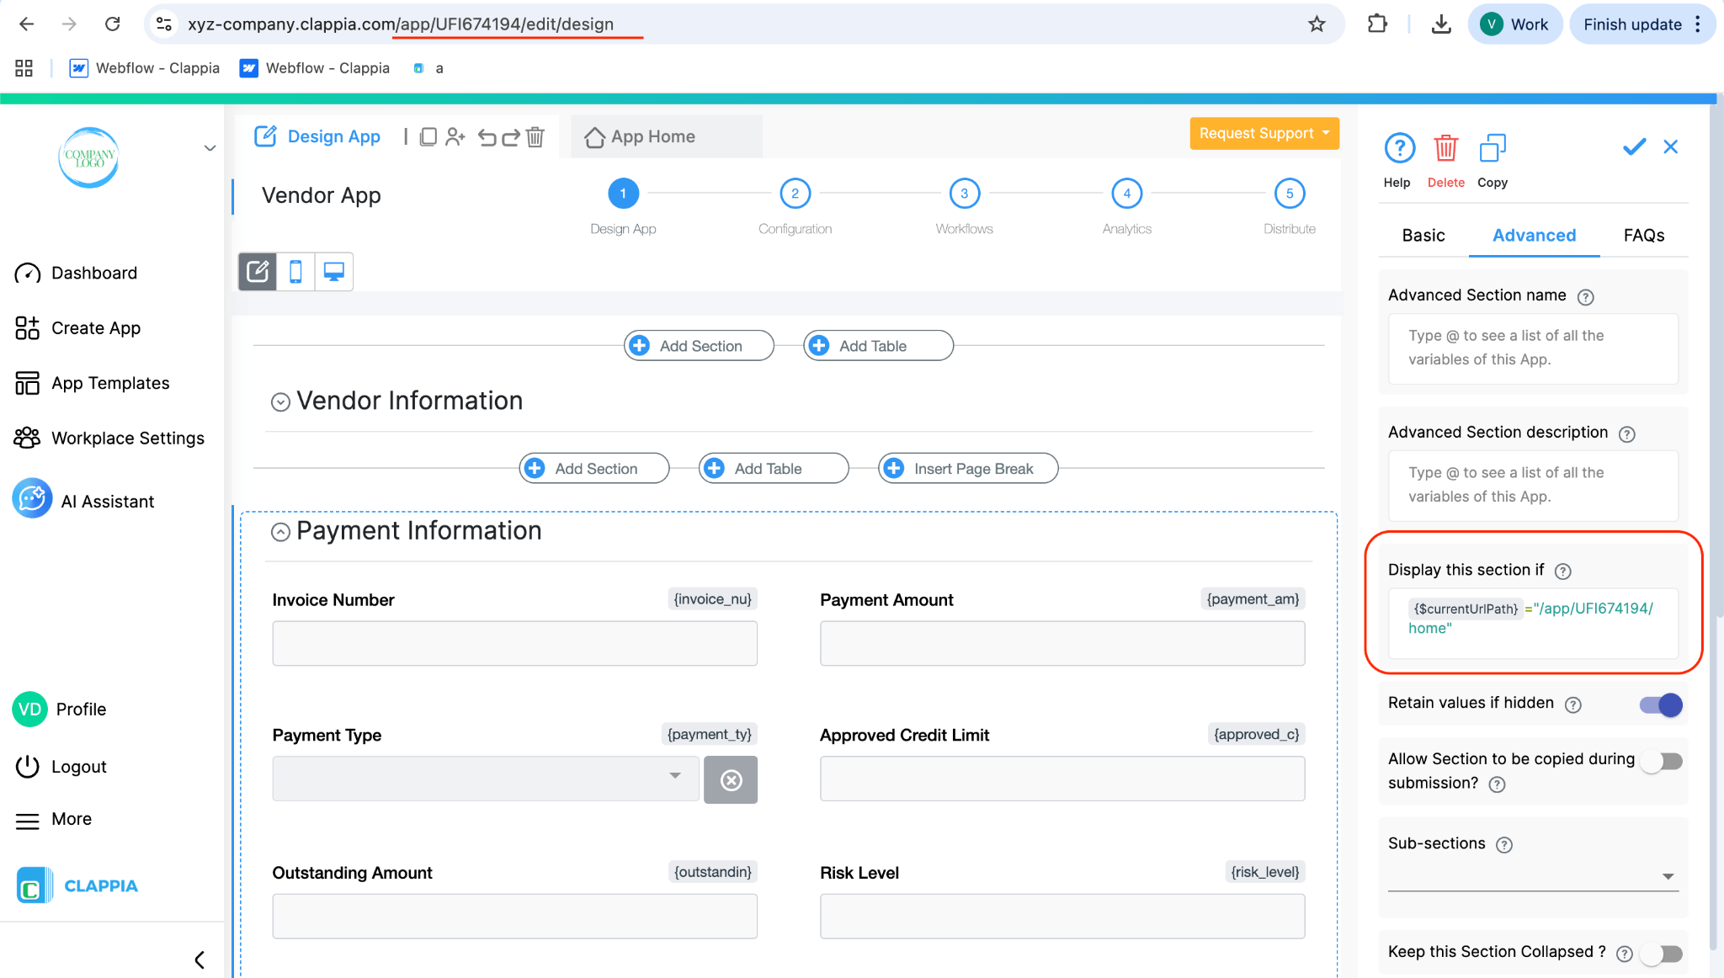This screenshot has width=1724, height=978.
Task: Enable Allow Section to be copied toggle
Action: click(1661, 762)
